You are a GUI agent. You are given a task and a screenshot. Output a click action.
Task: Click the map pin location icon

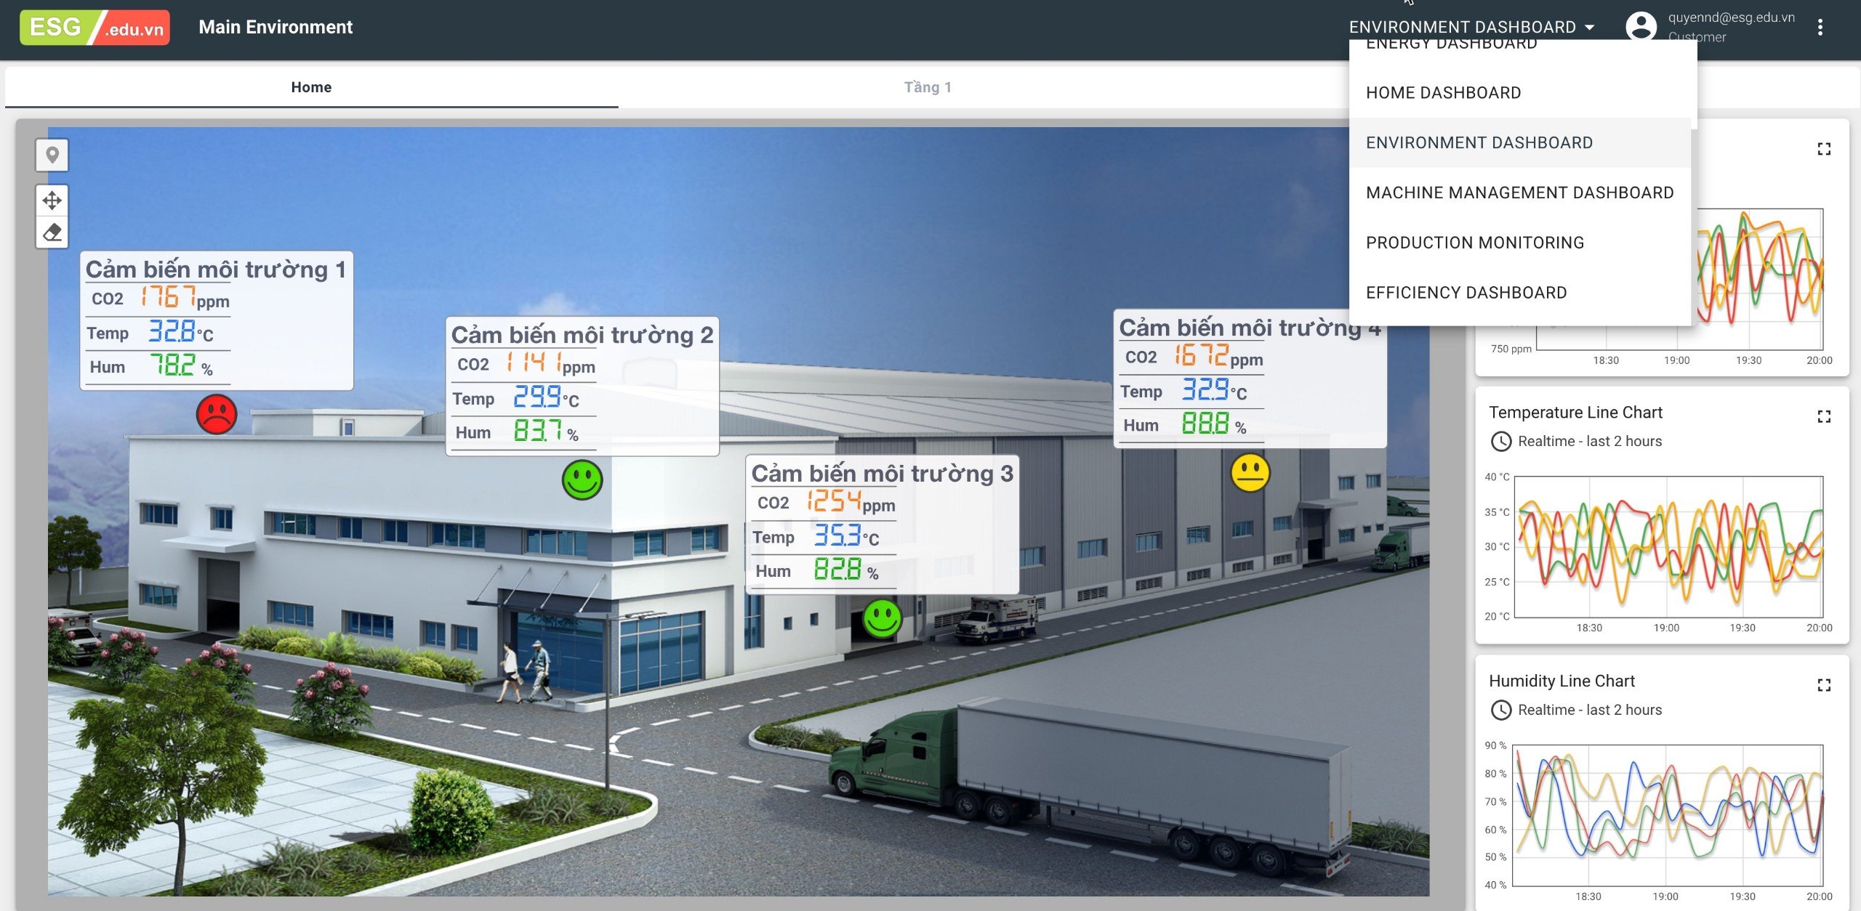pyautogui.click(x=52, y=155)
